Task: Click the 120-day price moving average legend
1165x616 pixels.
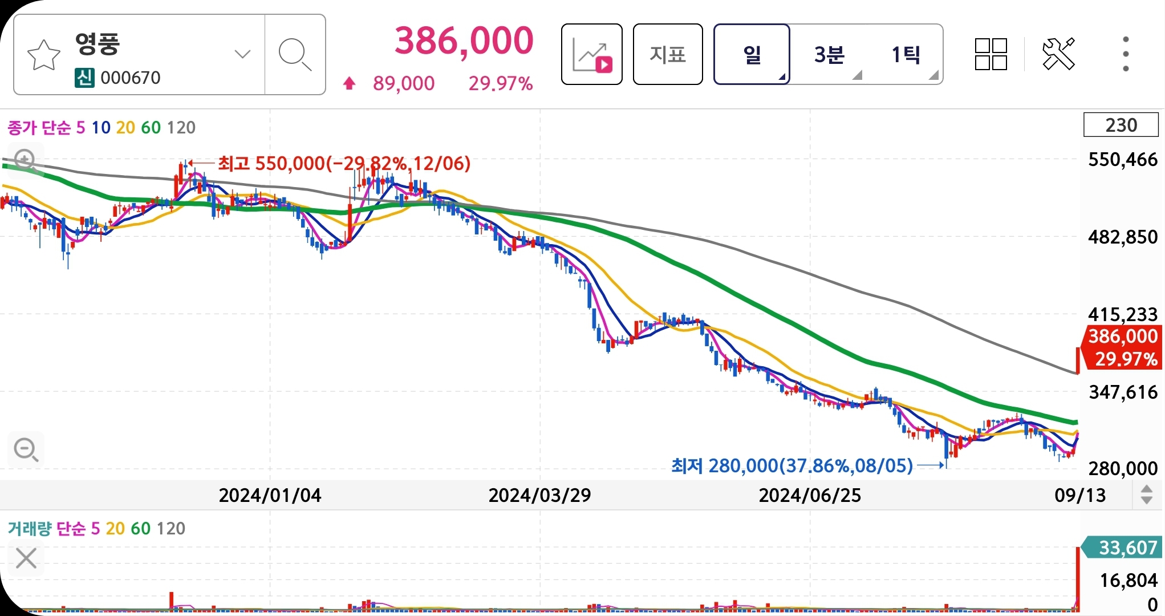Action: tap(181, 127)
